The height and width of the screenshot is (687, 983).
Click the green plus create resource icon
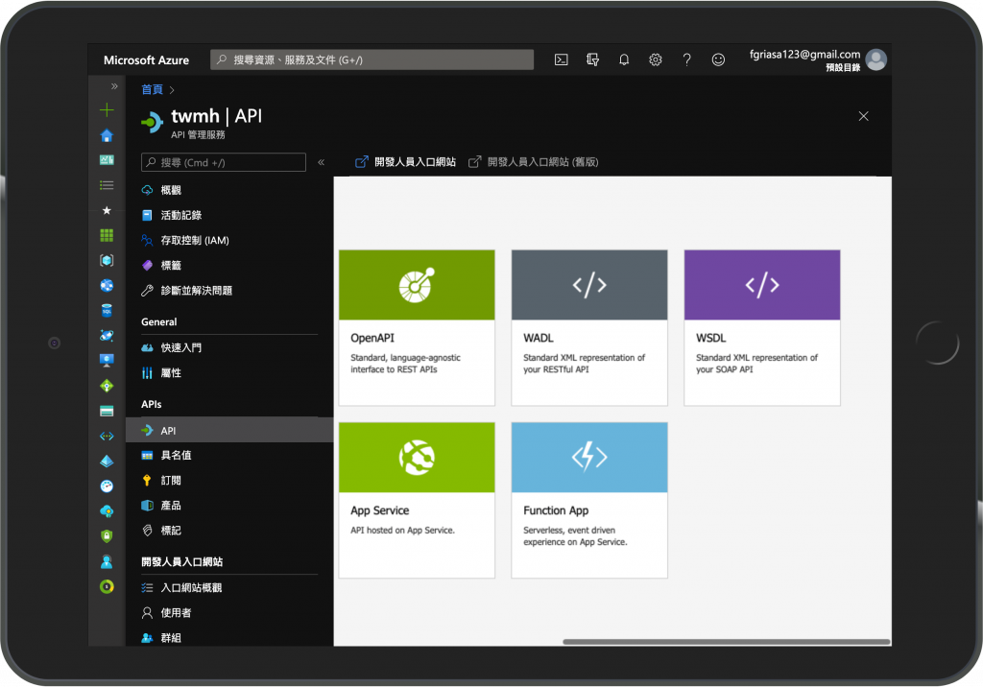(107, 110)
